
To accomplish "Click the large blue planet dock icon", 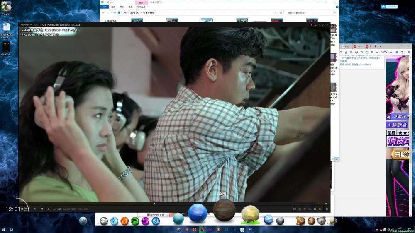I will tap(198, 213).
